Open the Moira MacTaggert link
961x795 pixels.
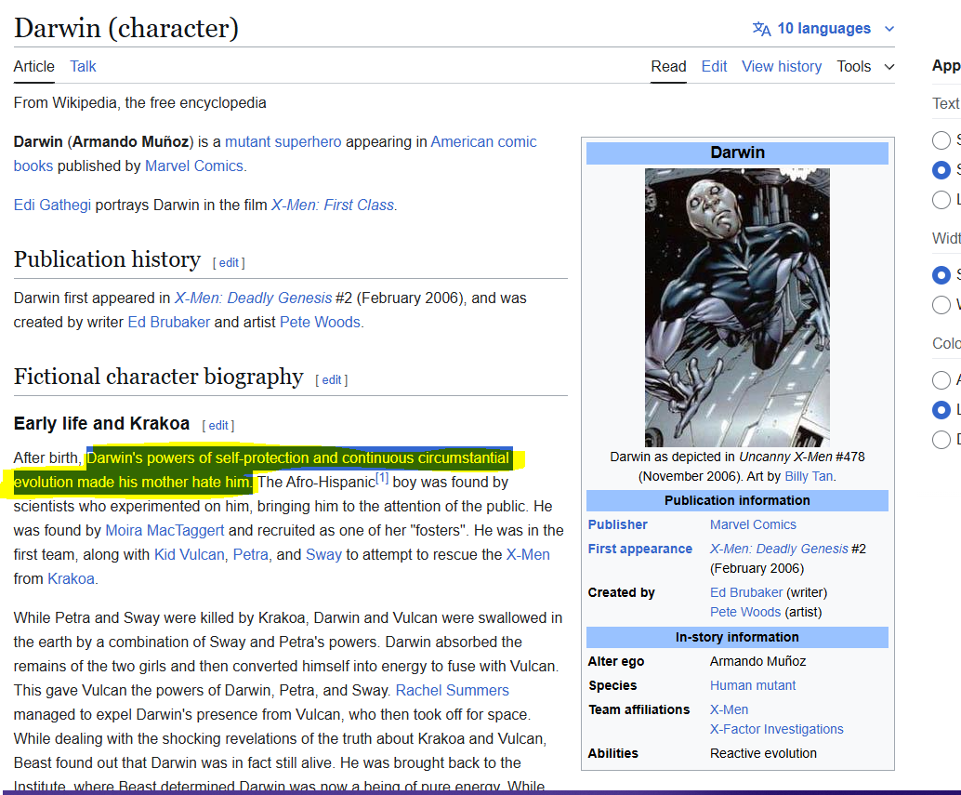point(165,530)
